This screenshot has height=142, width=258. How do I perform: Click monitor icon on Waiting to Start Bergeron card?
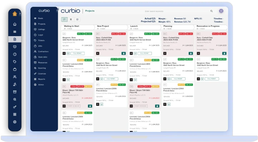[68, 53]
